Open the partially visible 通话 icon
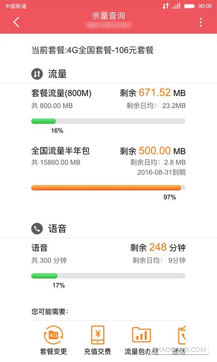Image resolution: width=217 pixels, height=362 pixels. coord(182,335)
